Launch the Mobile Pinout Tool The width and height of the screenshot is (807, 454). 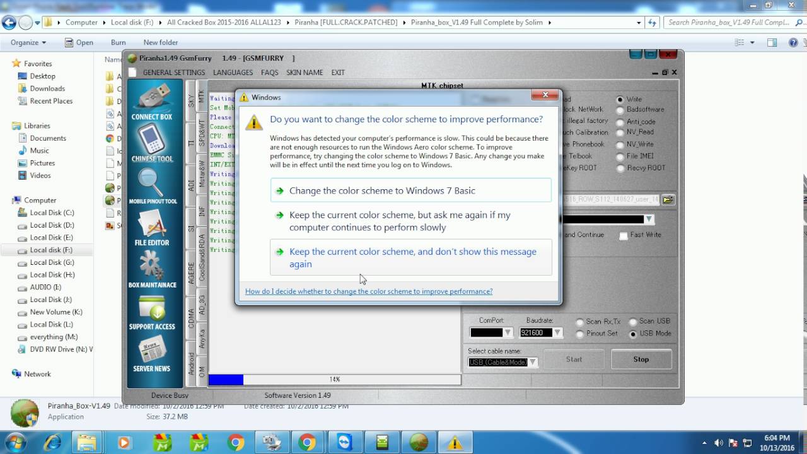click(153, 186)
